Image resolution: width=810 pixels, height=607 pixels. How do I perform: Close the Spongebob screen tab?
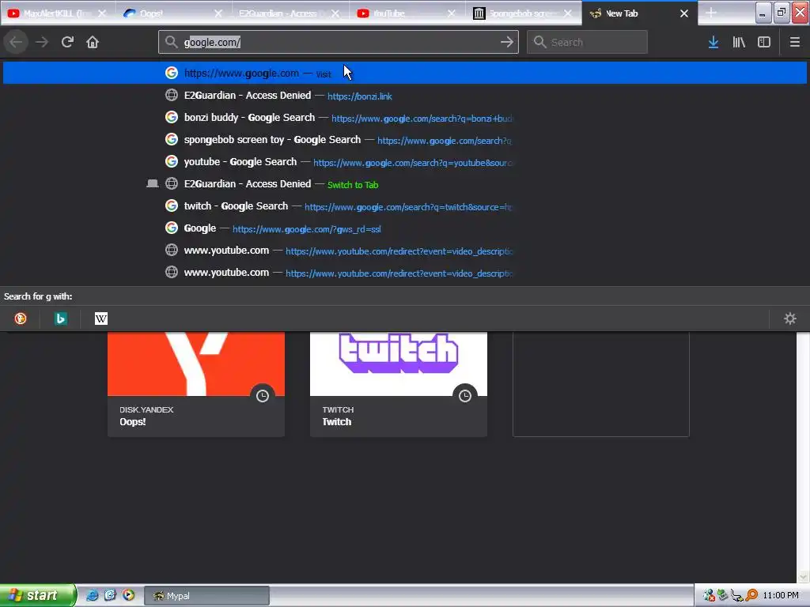click(x=568, y=13)
